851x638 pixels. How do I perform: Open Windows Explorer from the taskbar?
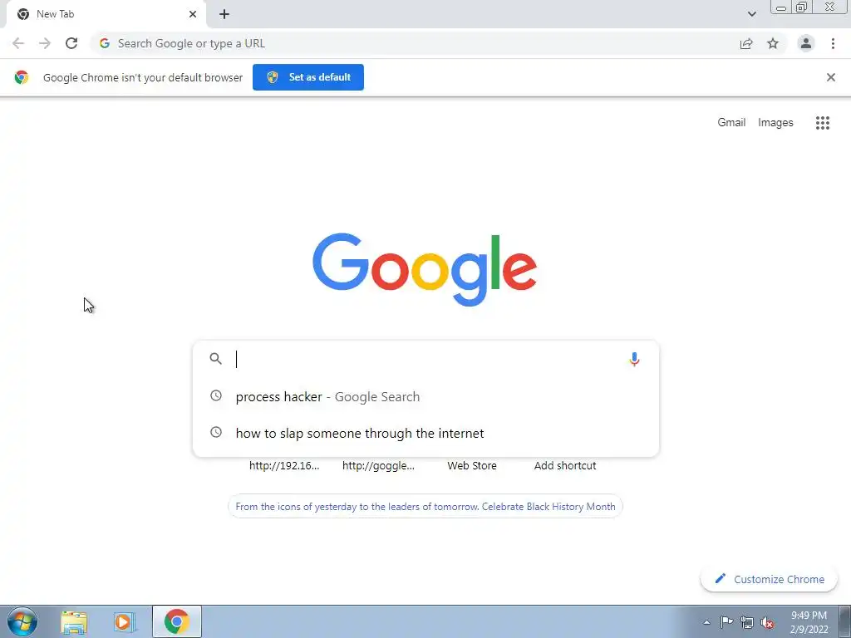[74, 621]
